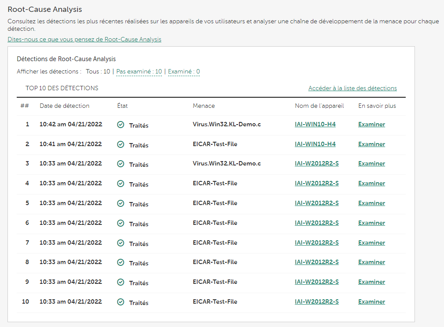Open device IAI-W2012R2-S in row 3
This screenshot has width=444, height=327.
316,164
